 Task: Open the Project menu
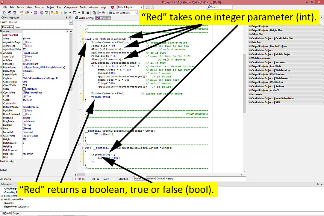pos(50,7)
